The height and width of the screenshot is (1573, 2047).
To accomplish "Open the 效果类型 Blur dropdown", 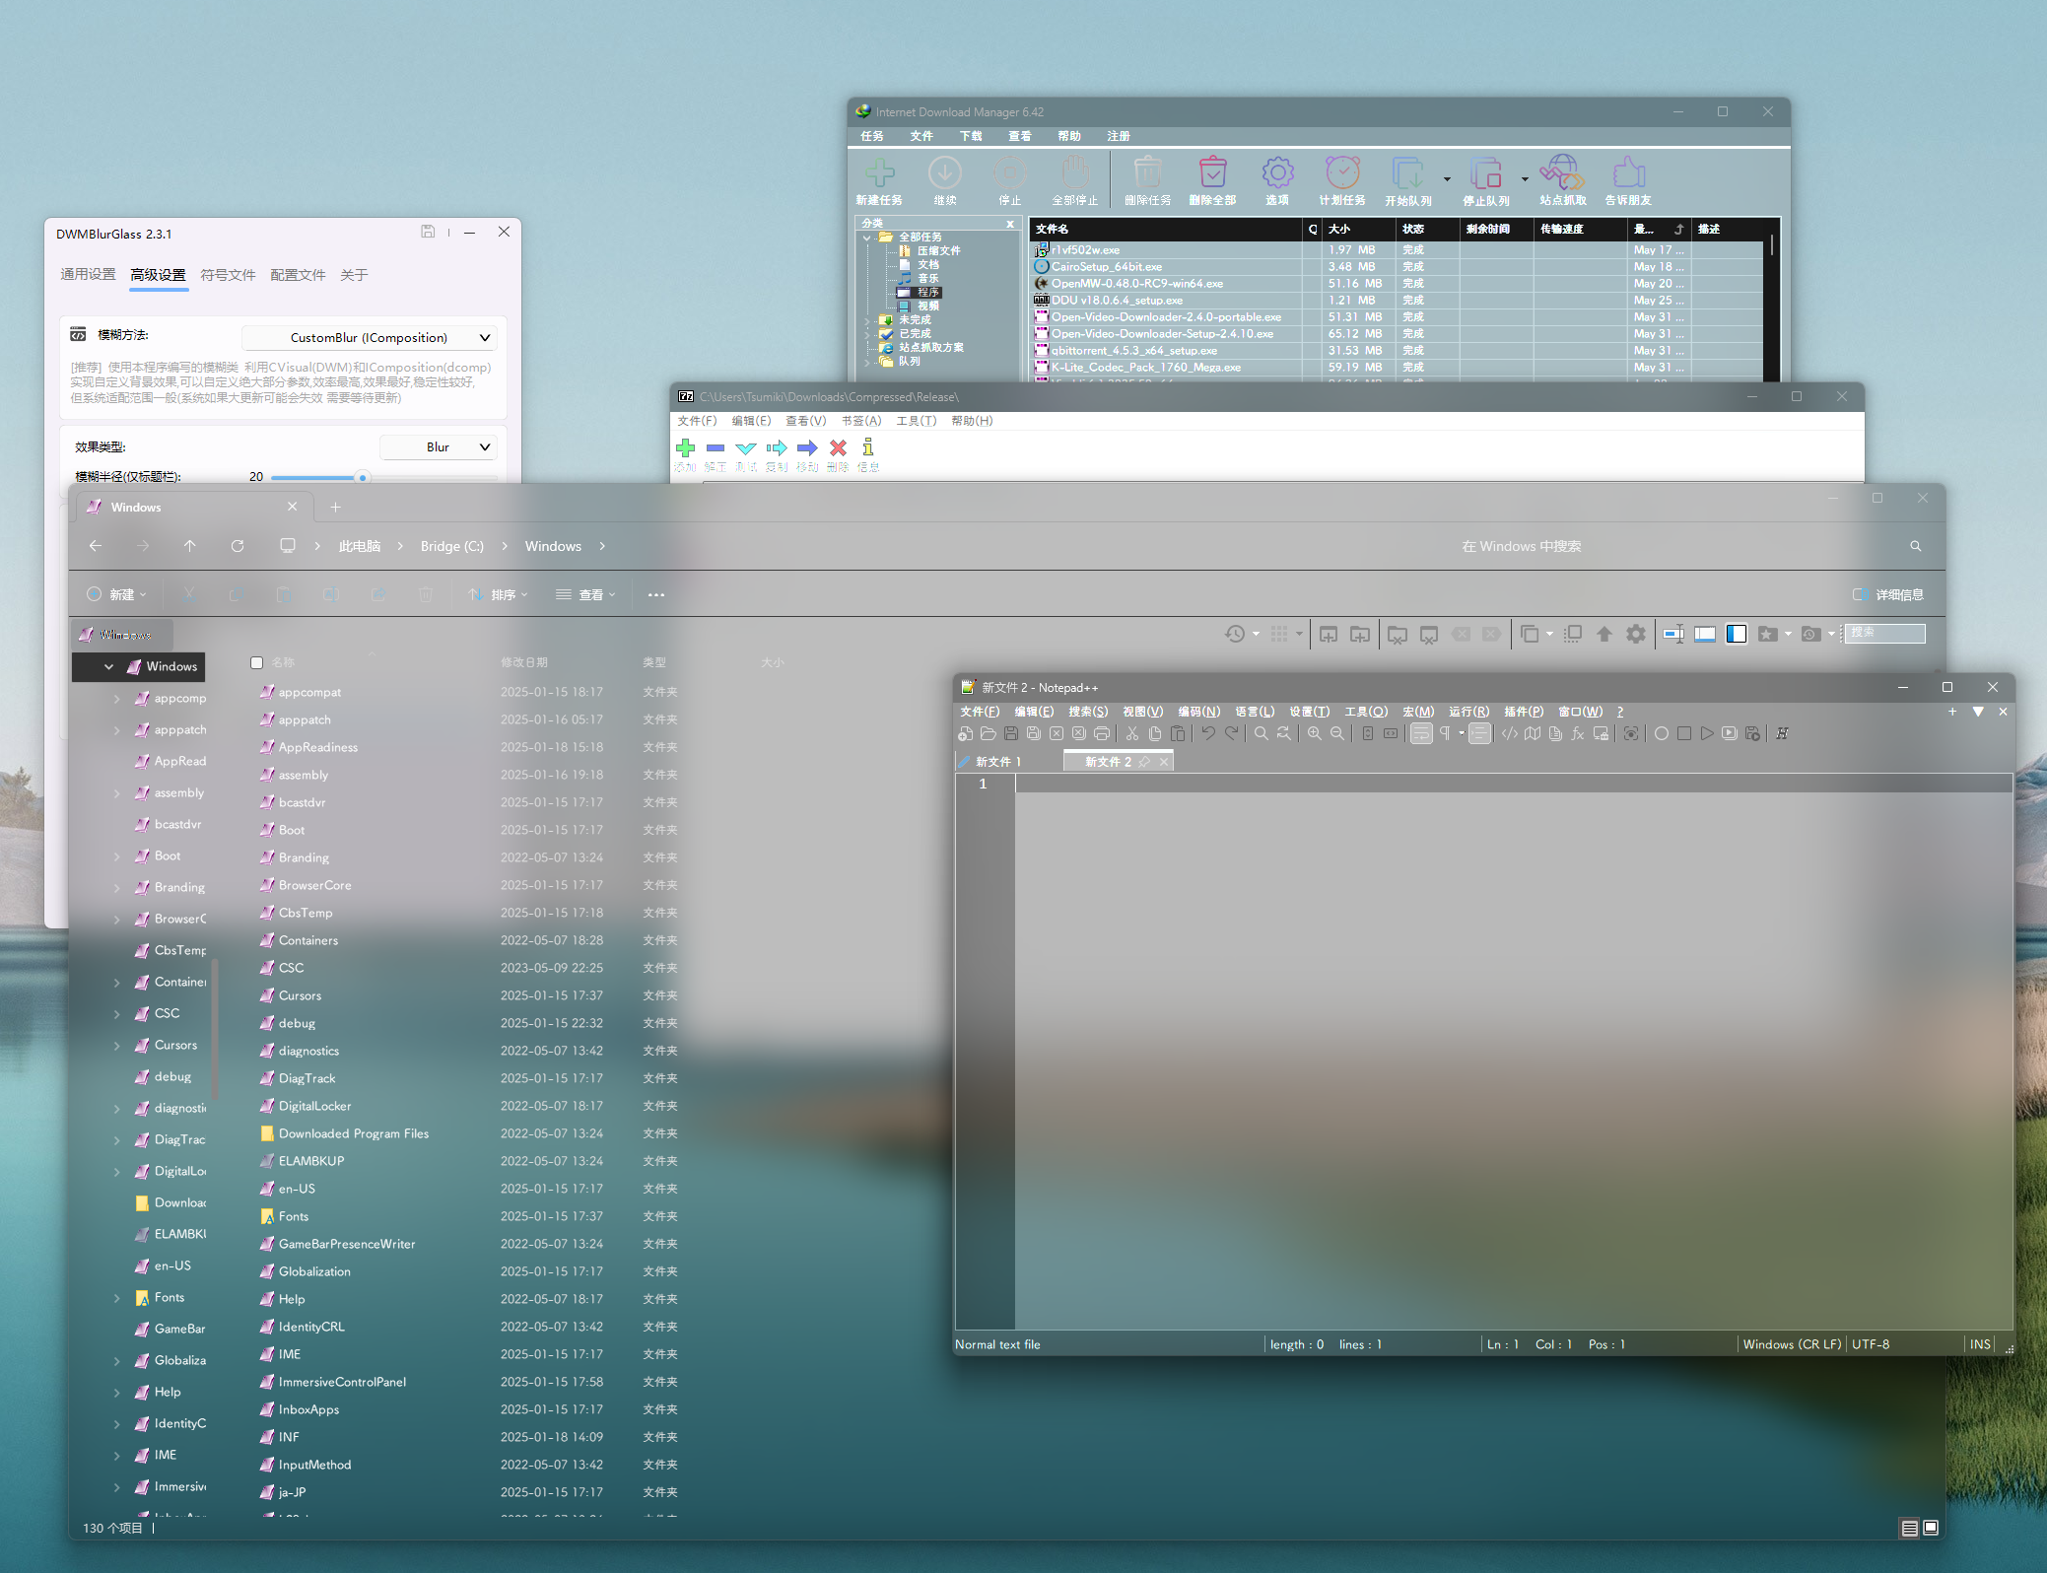I will pyautogui.click(x=438, y=447).
